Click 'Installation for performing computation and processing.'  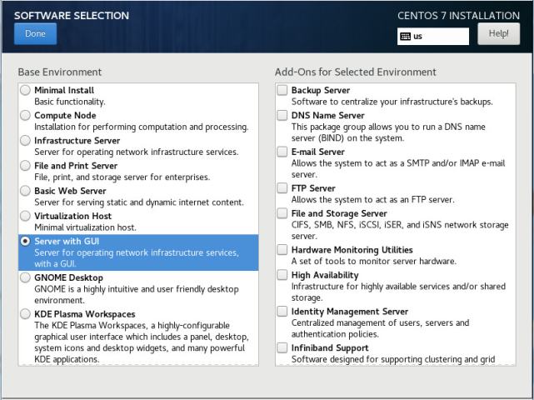click(x=142, y=127)
